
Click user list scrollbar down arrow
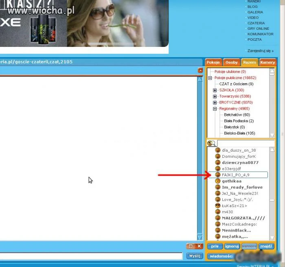(x=272, y=238)
